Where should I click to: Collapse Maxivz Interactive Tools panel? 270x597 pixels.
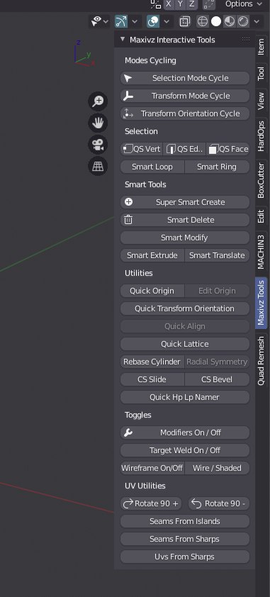[x=123, y=39]
